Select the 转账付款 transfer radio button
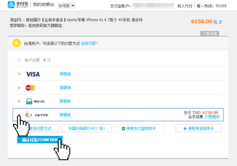 pyautogui.click(x=19, y=101)
